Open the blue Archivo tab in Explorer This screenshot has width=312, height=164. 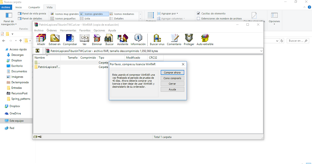click(x=6, y=7)
